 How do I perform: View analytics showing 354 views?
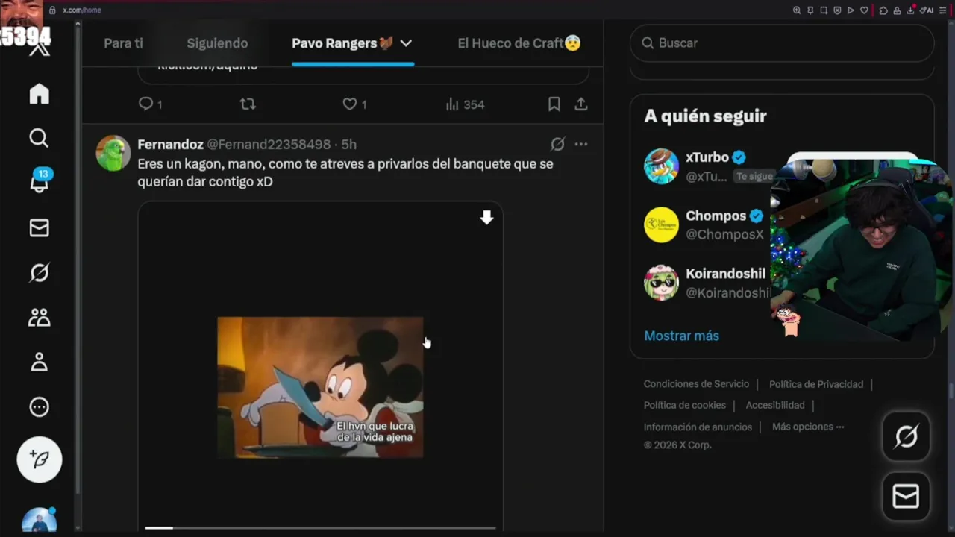point(465,104)
